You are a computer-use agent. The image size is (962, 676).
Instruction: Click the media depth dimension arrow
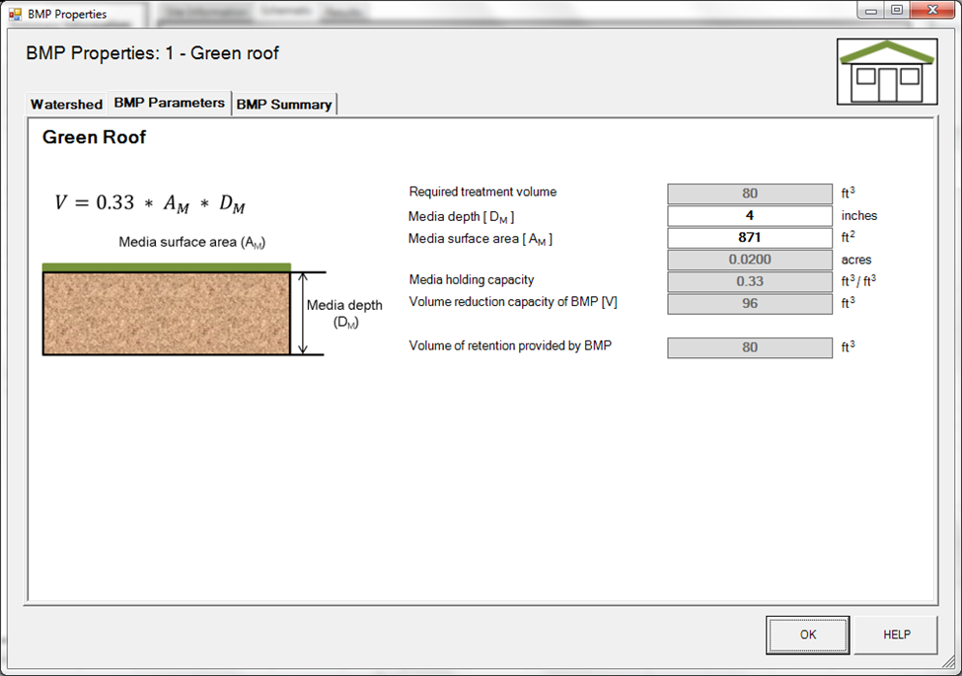304,314
